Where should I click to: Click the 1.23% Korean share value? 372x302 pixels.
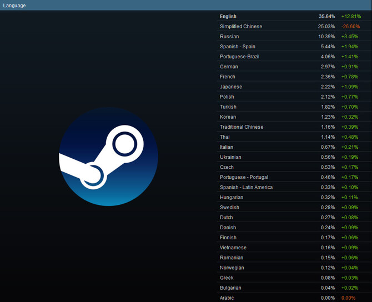point(328,117)
